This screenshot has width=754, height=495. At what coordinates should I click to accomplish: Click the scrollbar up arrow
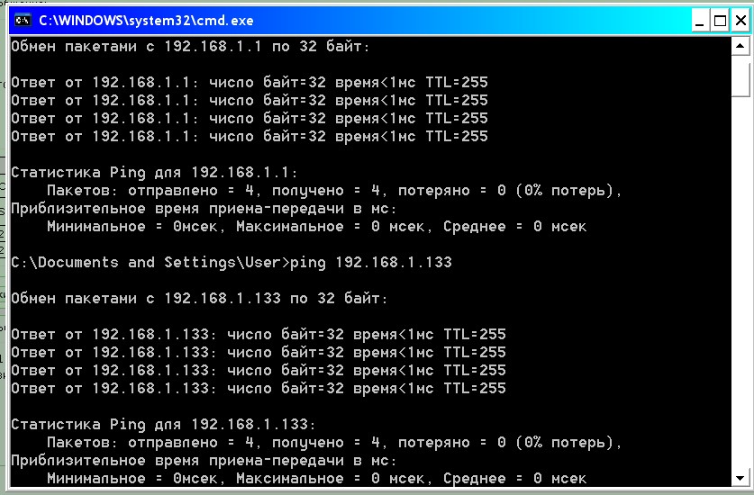point(740,46)
